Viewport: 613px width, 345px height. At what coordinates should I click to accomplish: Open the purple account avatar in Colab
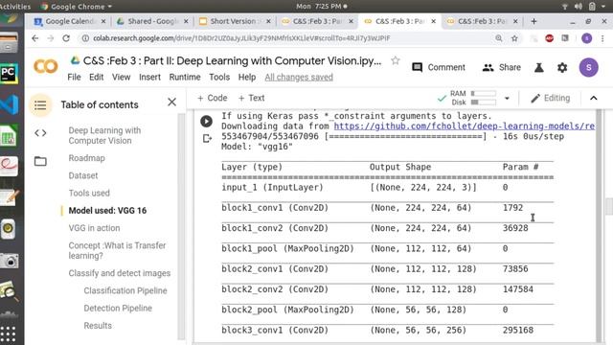click(588, 67)
